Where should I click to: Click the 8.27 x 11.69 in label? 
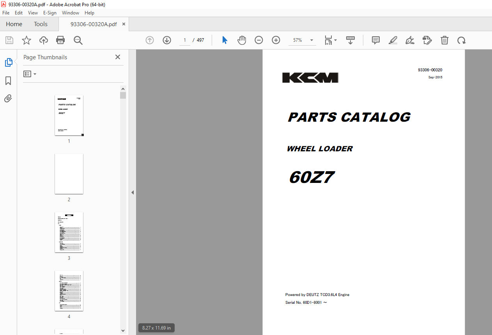(156, 328)
